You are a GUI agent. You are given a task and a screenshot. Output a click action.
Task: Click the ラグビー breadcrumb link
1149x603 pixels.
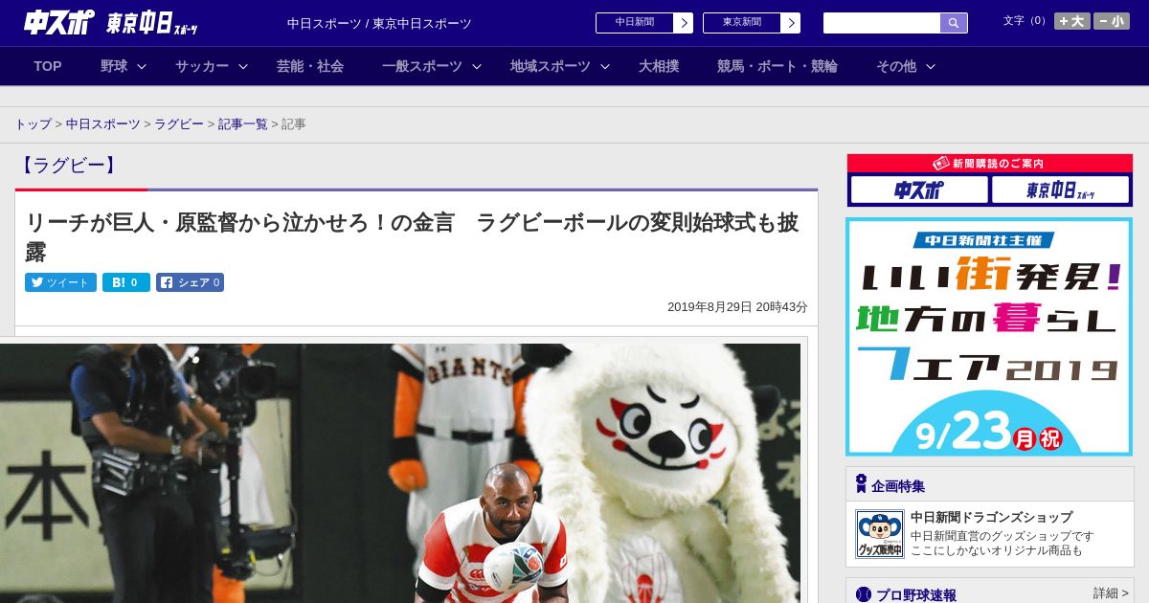tap(179, 124)
